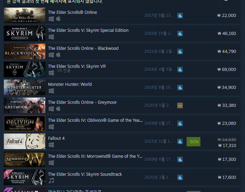Open The Elder Scrolls IV: Oblivion title
Screen dimensions: 245x192
click(95, 120)
